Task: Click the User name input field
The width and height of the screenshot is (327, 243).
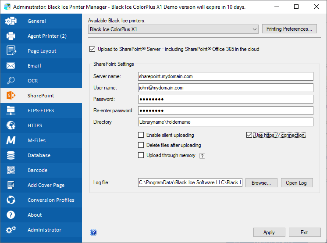Action: 225,88
